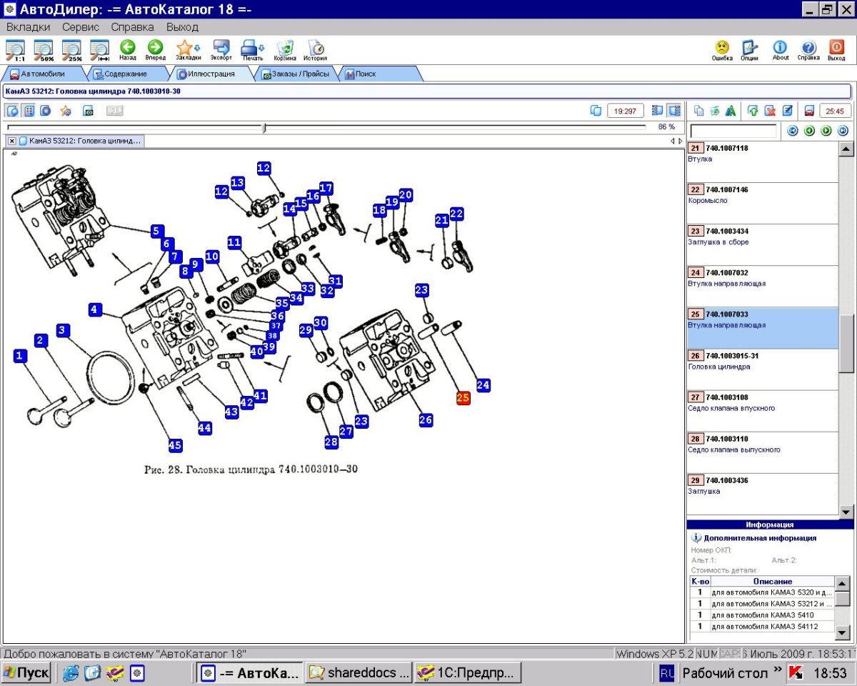
Task: Close the КамАЗ 53212 illustration document tab
Action: pos(12,141)
